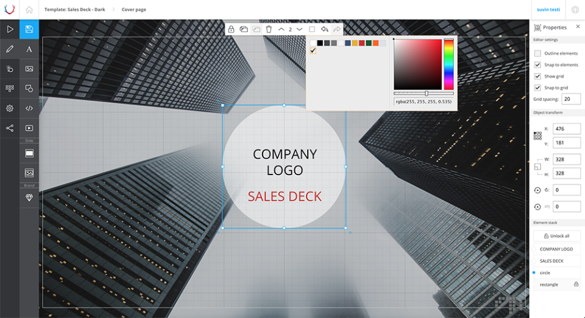Click inside the saturation color gradient square
Viewport: 585px width, 318px height.
[x=418, y=64]
